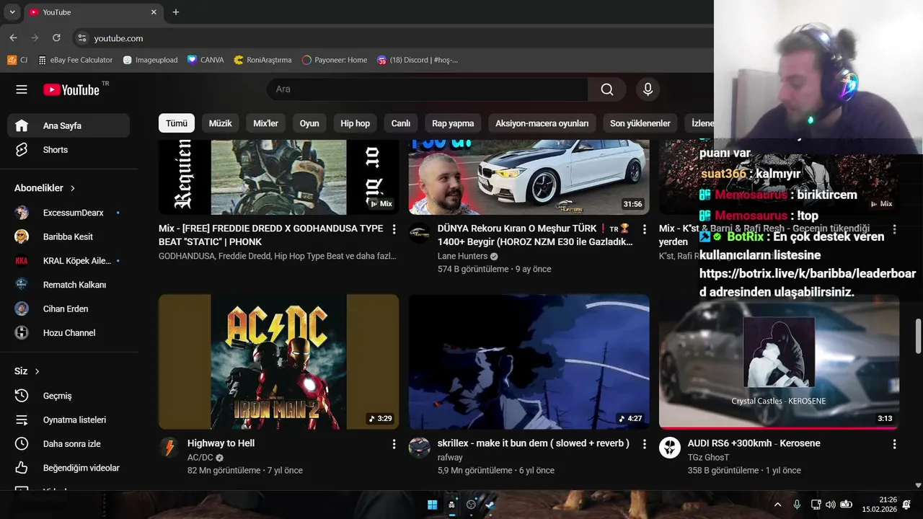
Task: Select the Hip hop filter chip
Action: coord(355,123)
